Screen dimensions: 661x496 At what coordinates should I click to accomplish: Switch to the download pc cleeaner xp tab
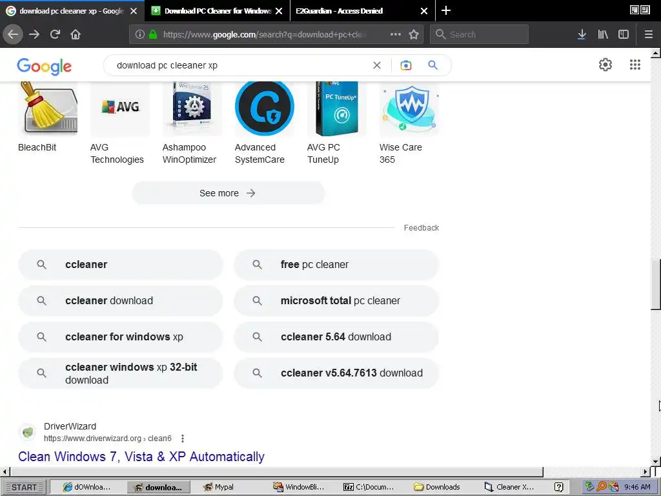pos(72,11)
